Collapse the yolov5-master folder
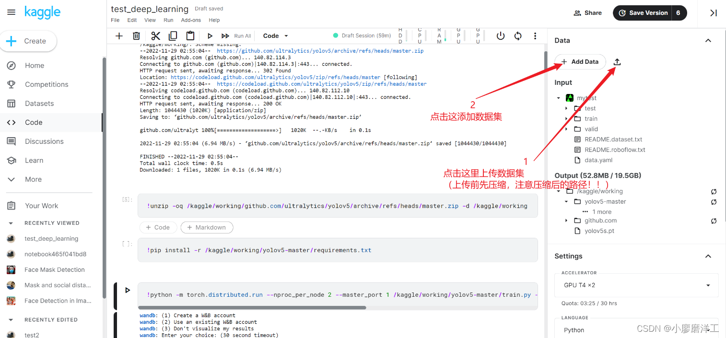 tap(566, 202)
